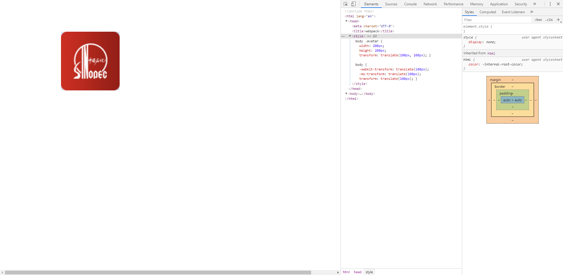Click the scrollbar right arrow
This screenshot has width=563, height=275.
tap(338, 272)
